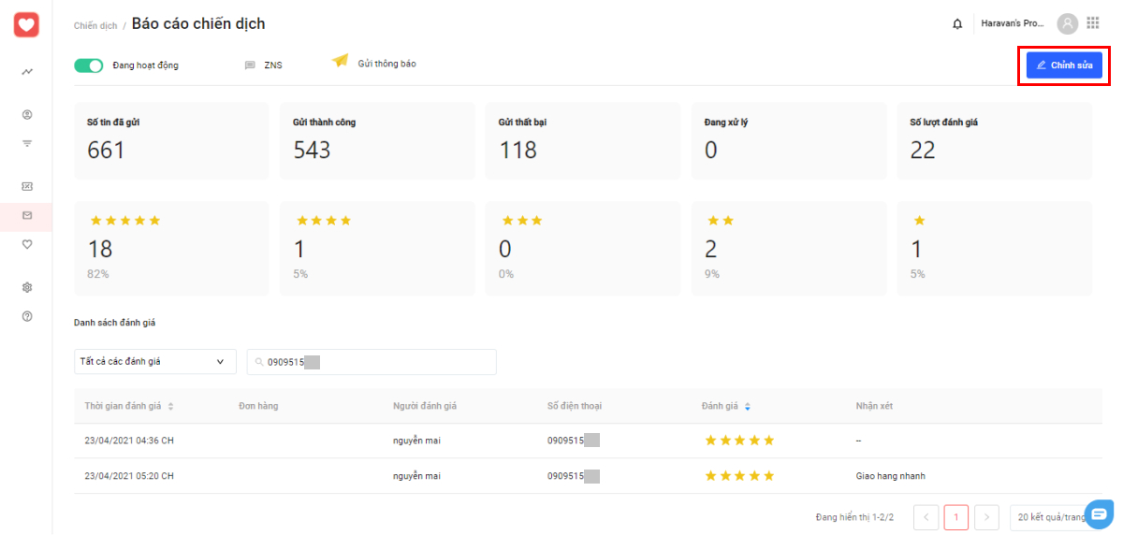
Task: Open the apps grid menu
Action: [1092, 23]
